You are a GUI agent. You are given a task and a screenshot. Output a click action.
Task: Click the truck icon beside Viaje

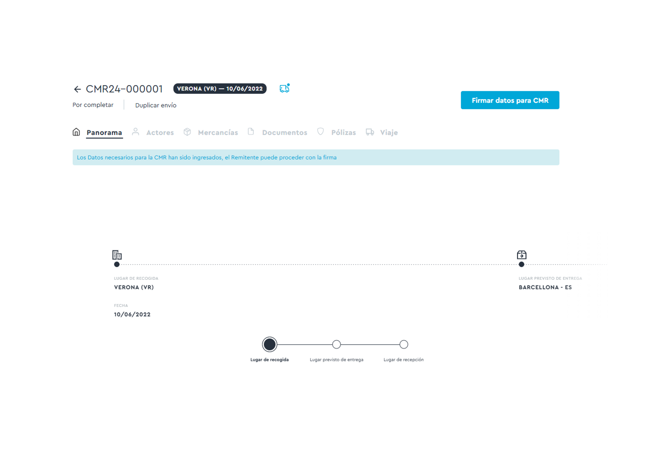[370, 132]
